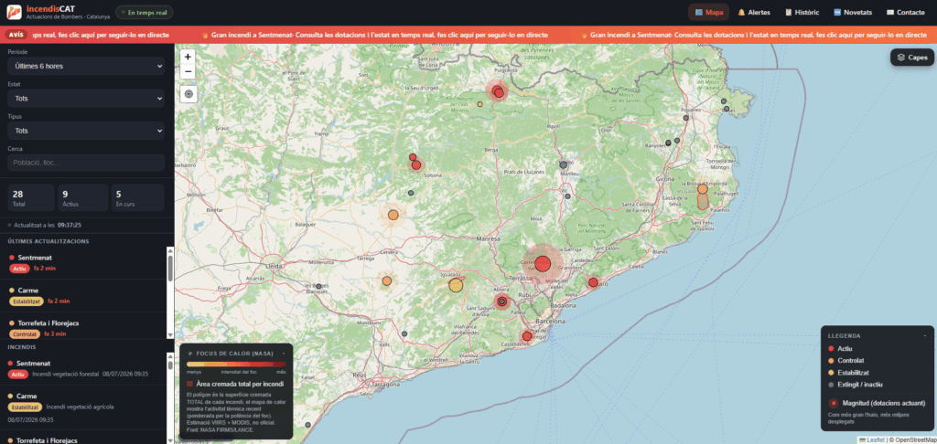Select the grey marker east of Montblanc

(x=404, y=334)
